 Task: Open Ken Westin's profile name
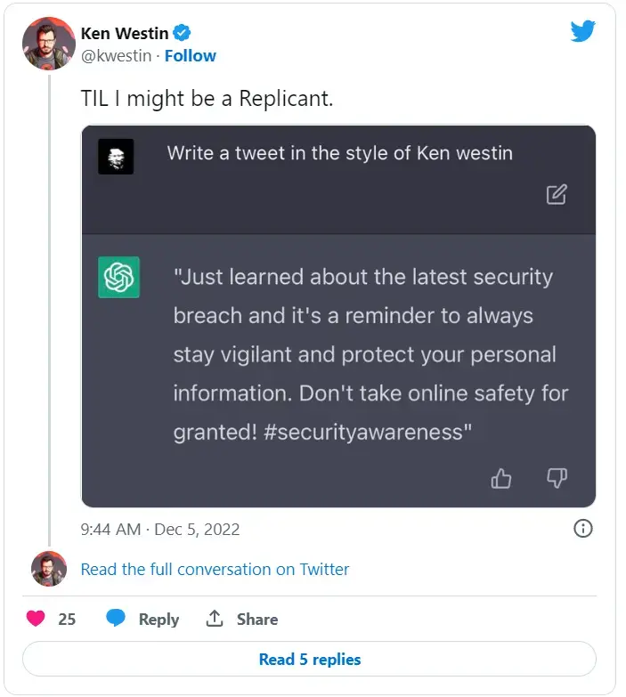point(125,33)
